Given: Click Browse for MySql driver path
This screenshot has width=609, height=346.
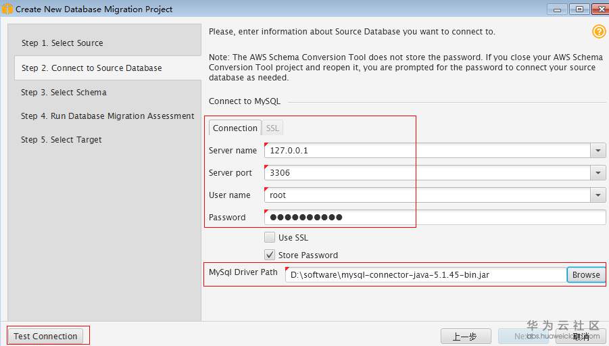Looking at the screenshot, I should [585, 274].
